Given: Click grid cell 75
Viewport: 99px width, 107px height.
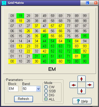Looking at the screenshot, I should (x=69, y=36).
